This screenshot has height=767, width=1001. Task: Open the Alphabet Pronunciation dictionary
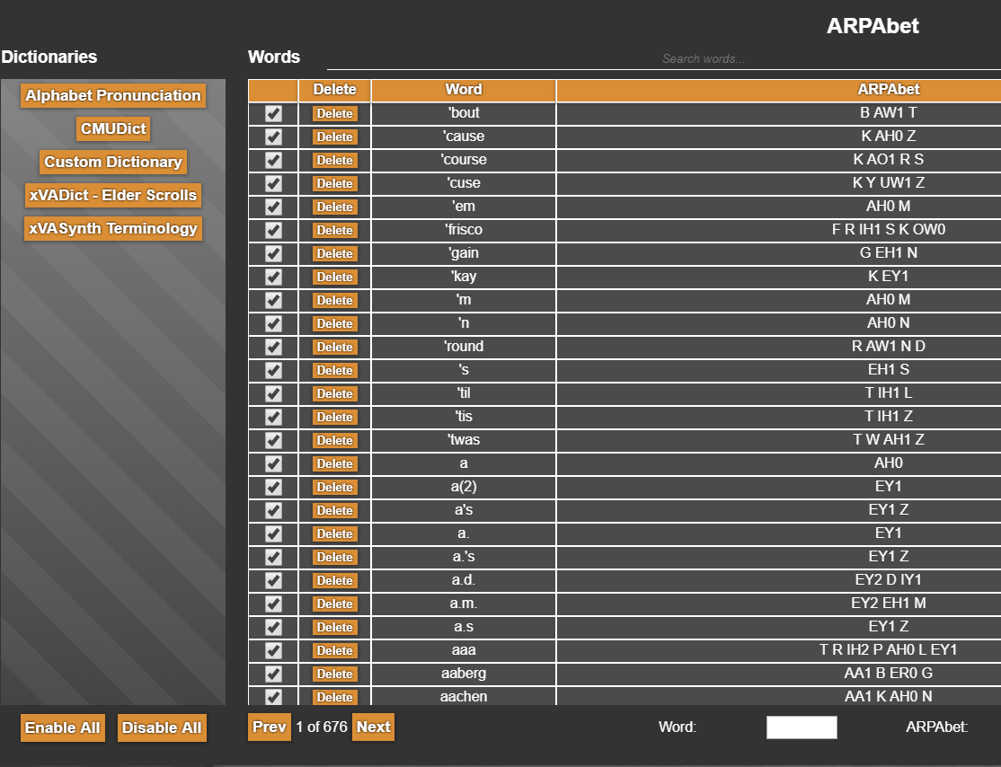[113, 96]
